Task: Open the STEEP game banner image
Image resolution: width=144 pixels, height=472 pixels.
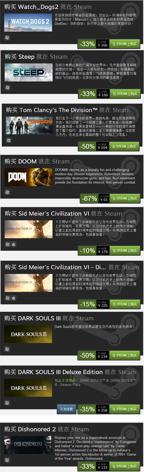Action: pyautogui.click(x=29, y=72)
